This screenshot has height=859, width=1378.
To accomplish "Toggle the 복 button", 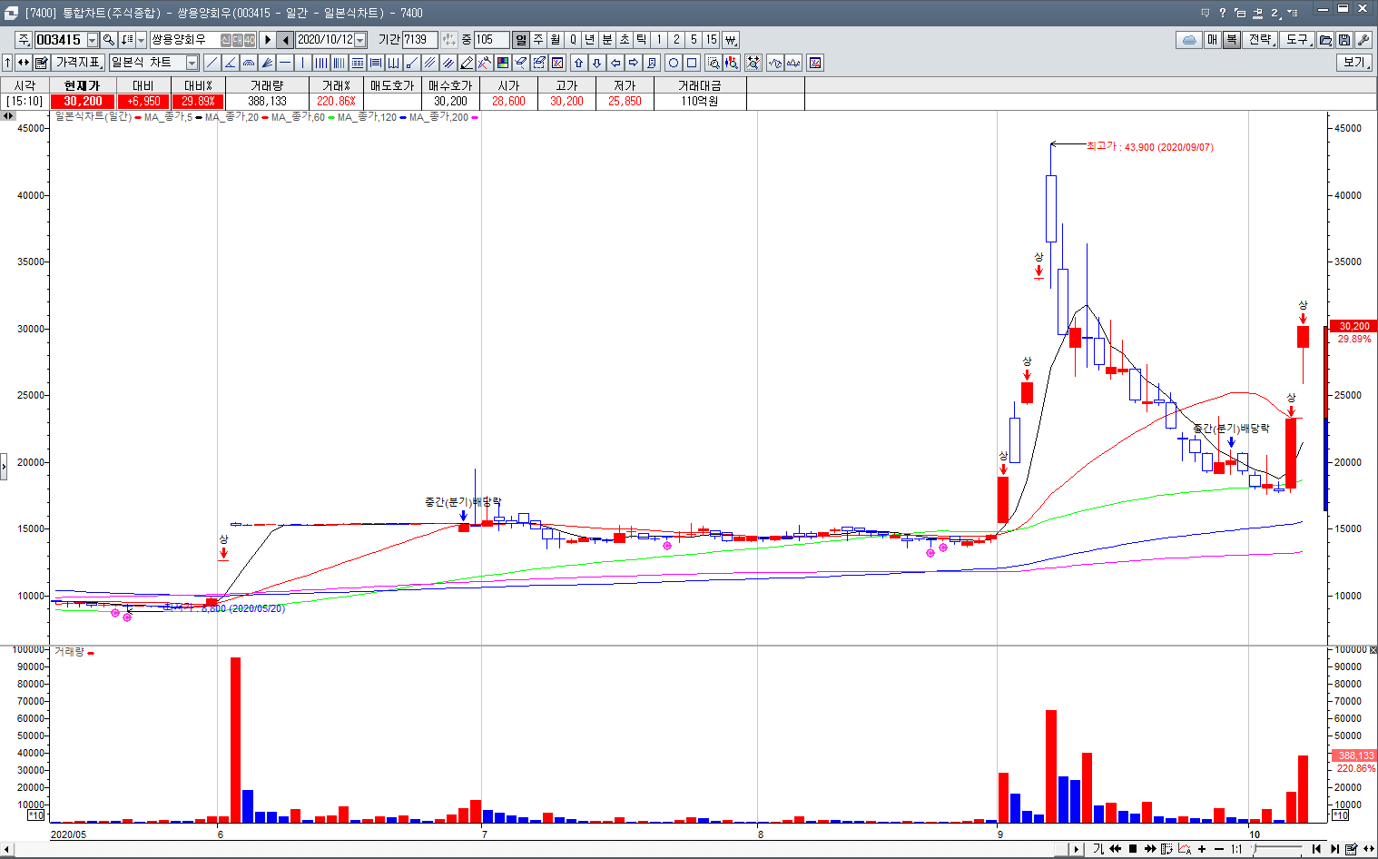I will 1232,40.
